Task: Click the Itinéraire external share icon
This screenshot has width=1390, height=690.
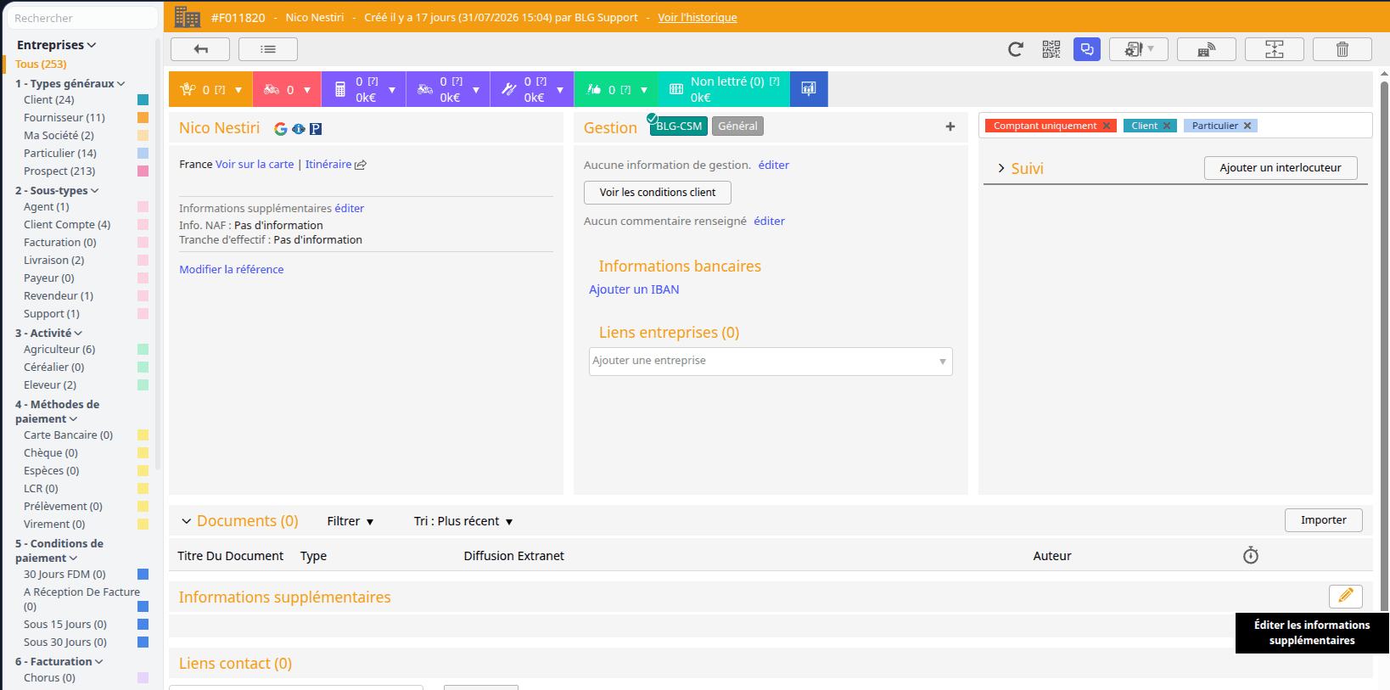Action: click(x=361, y=165)
